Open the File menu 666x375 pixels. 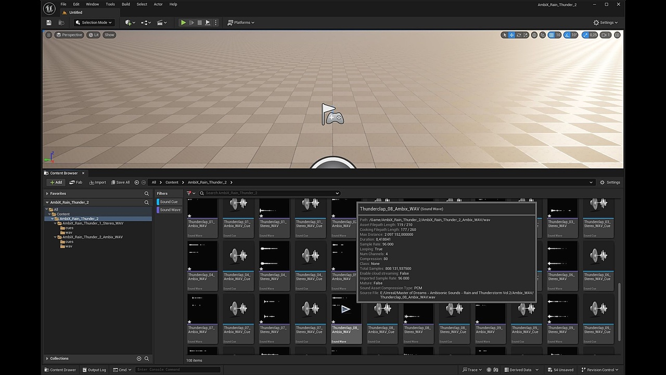[x=63, y=4]
